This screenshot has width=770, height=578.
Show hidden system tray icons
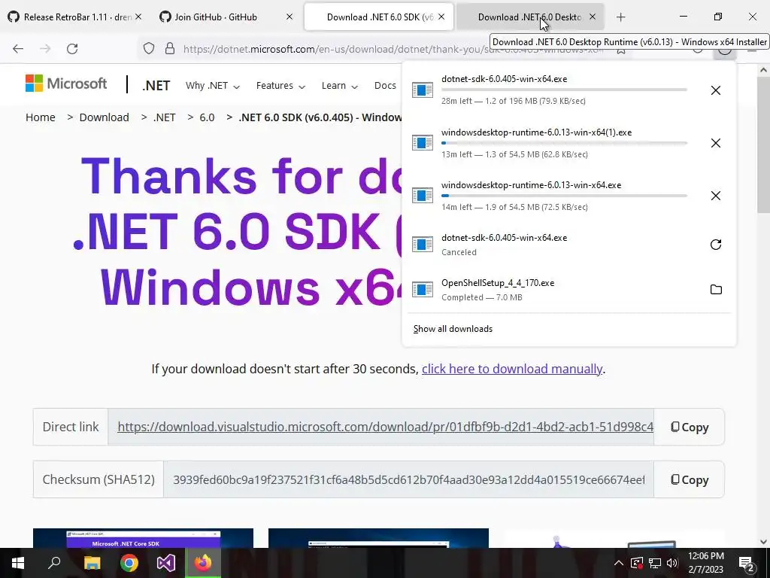click(619, 563)
